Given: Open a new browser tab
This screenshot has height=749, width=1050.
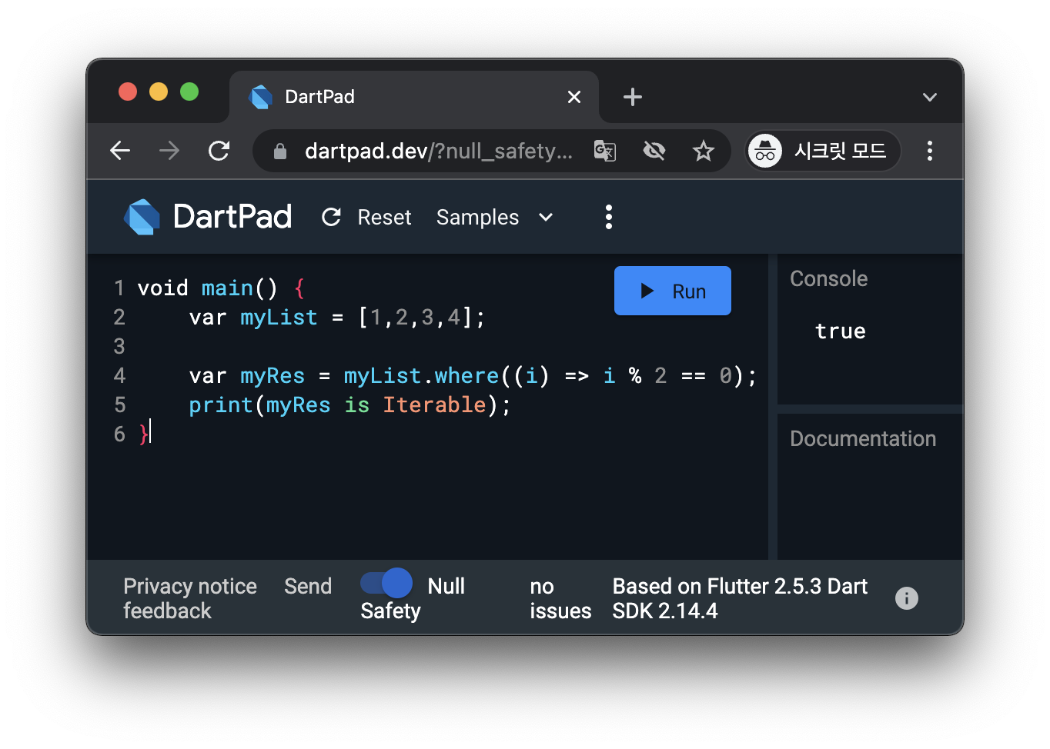Looking at the screenshot, I should (x=633, y=97).
